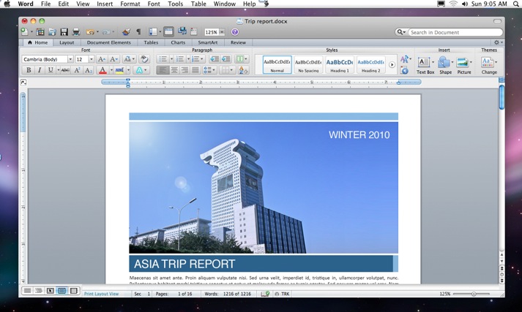Open the 125% zoom dropdown in toolbar

[x=222, y=32]
